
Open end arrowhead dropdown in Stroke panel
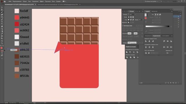[x=138, y=34]
